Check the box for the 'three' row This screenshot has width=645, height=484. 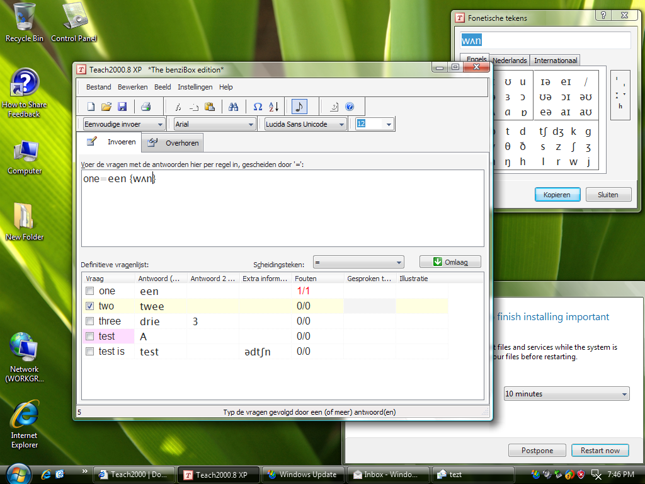click(x=89, y=321)
